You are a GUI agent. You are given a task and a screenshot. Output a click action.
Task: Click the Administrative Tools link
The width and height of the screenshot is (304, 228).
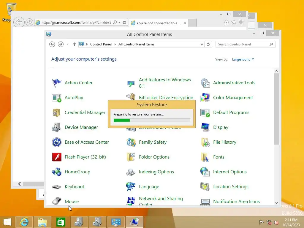coord(234,83)
